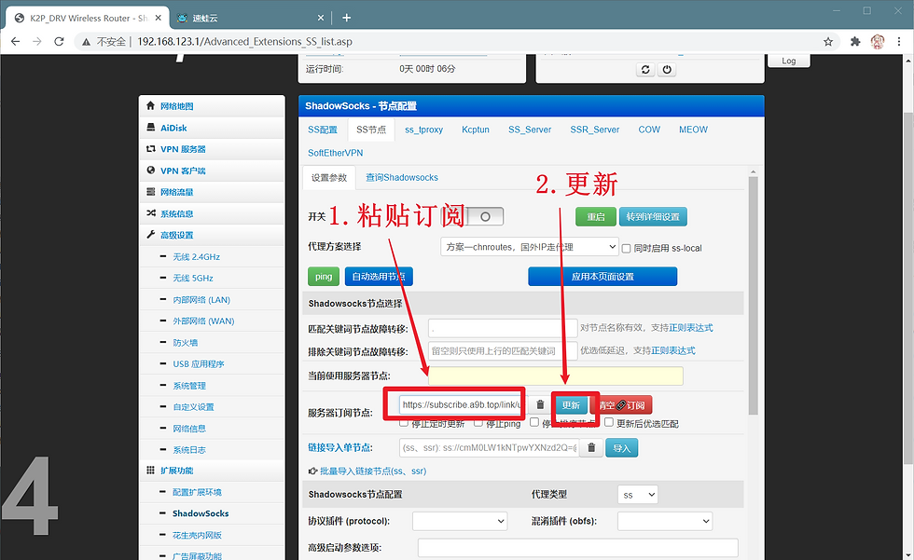This screenshot has height=560, width=914.
Task: Click the 自动选用节点 button
Action: 379,277
